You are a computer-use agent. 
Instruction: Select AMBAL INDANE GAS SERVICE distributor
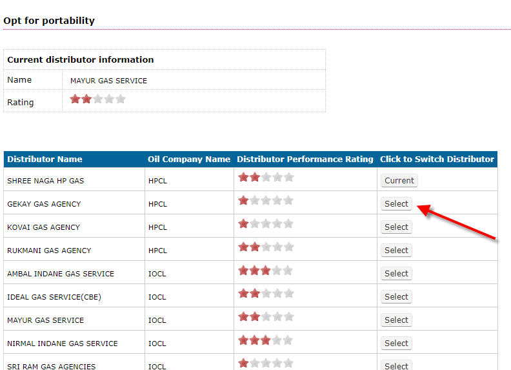point(396,273)
